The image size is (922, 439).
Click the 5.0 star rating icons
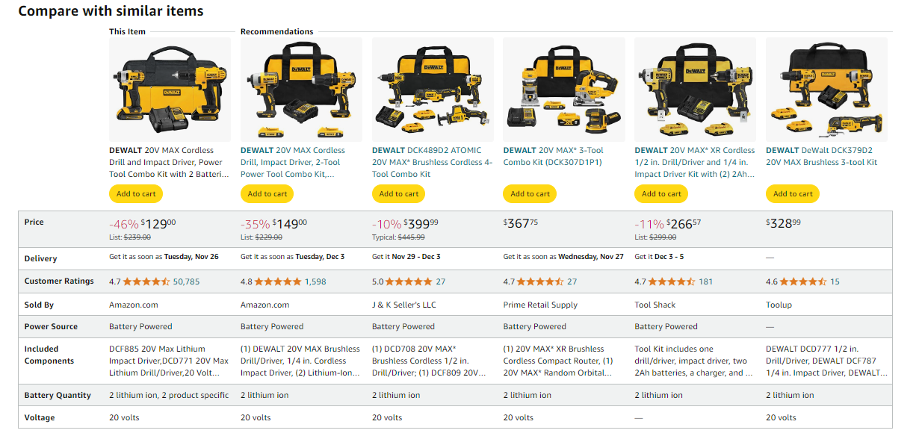point(409,281)
